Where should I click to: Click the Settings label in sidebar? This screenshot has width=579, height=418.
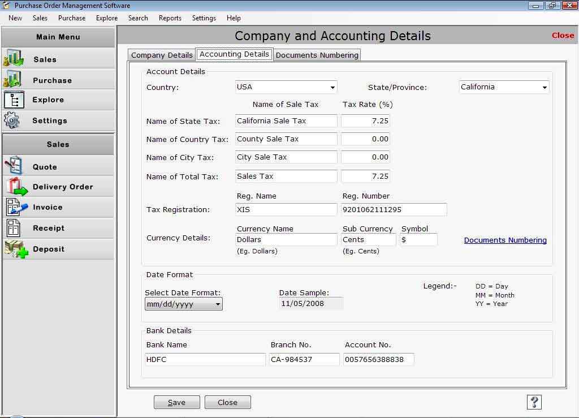pos(50,120)
